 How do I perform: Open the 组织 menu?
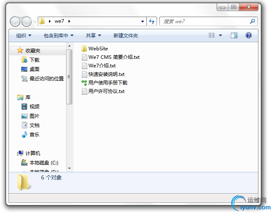[x=24, y=36]
